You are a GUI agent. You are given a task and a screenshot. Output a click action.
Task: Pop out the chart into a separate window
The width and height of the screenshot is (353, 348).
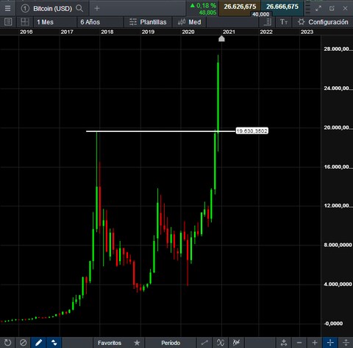pyautogui.click(x=332, y=8)
